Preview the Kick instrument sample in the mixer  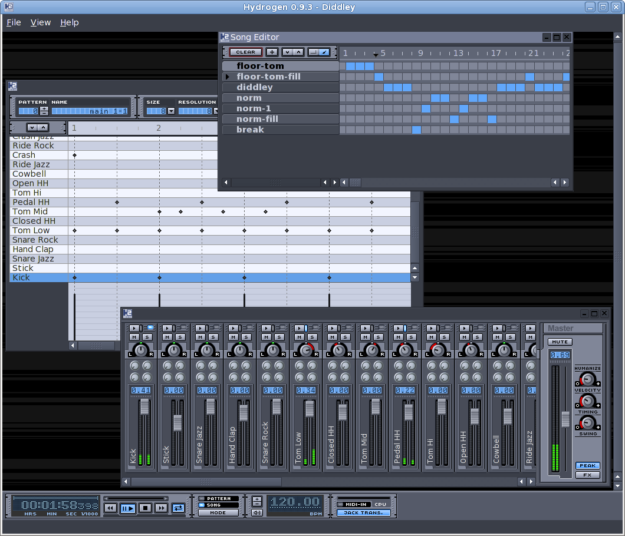tap(134, 328)
